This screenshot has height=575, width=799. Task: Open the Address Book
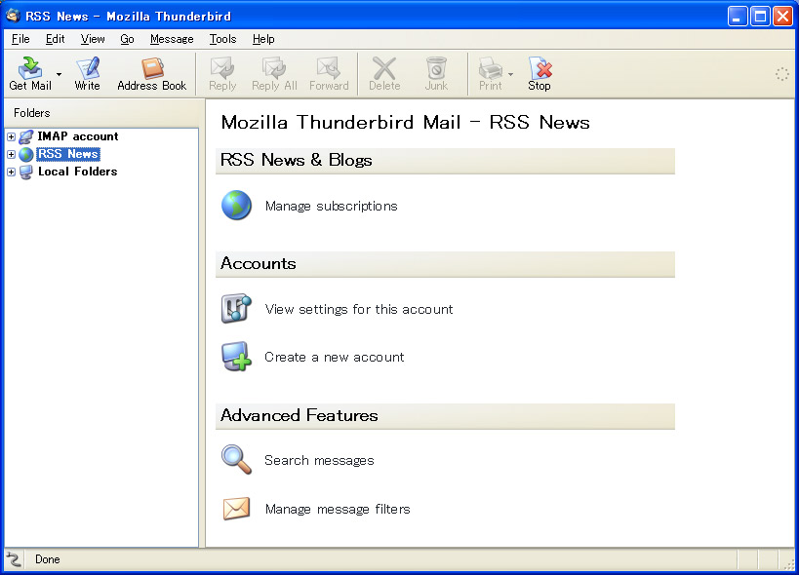152,74
